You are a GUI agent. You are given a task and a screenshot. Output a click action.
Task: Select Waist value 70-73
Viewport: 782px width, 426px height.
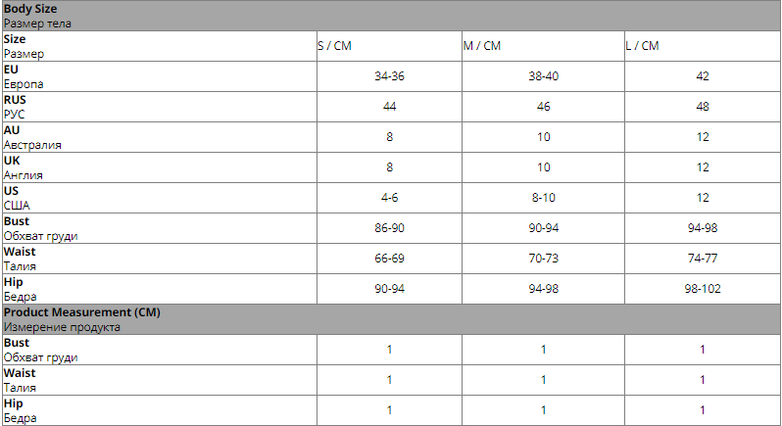543,260
